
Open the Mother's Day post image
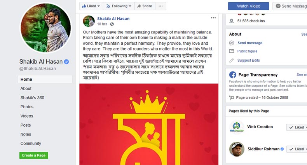click(x=149, y=124)
